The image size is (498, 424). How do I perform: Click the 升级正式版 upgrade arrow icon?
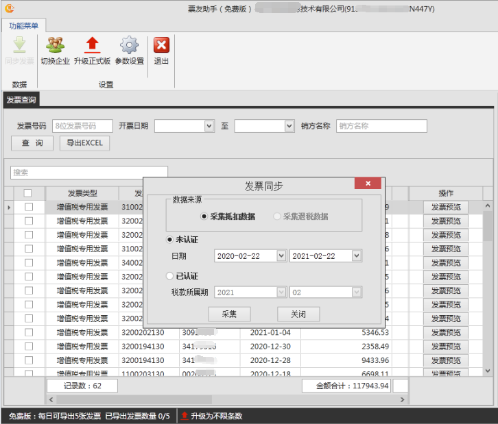click(x=92, y=46)
